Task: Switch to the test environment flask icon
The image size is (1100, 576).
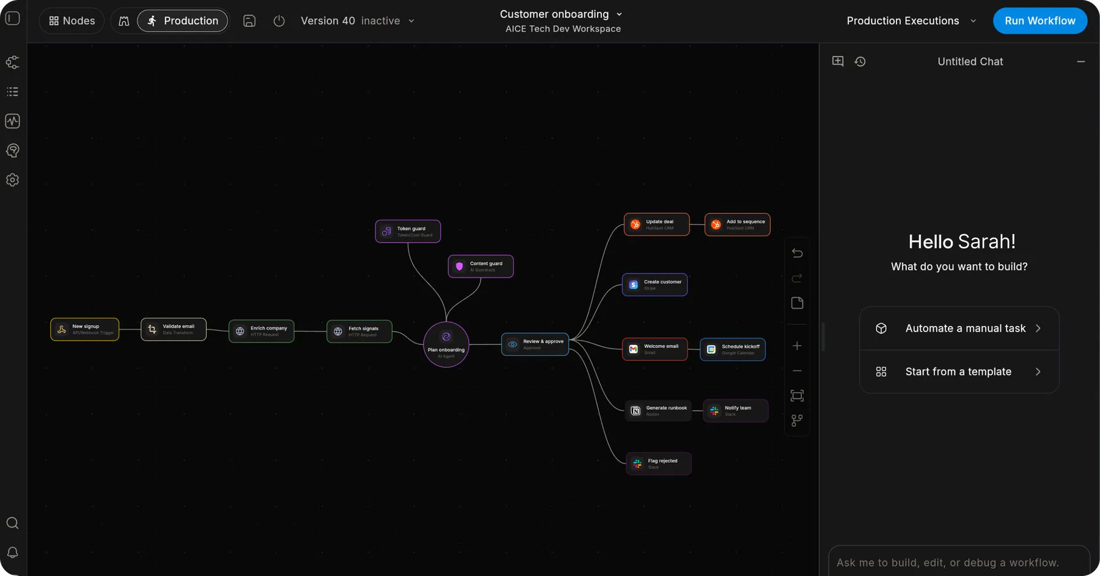Action: pyautogui.click(x=124, y=21)
